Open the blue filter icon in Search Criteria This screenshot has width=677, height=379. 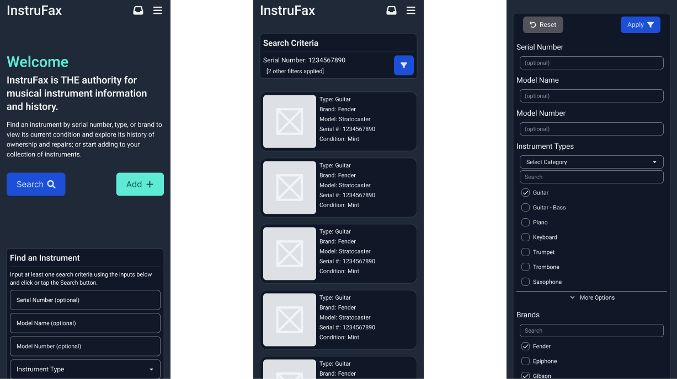click(403, 65)
